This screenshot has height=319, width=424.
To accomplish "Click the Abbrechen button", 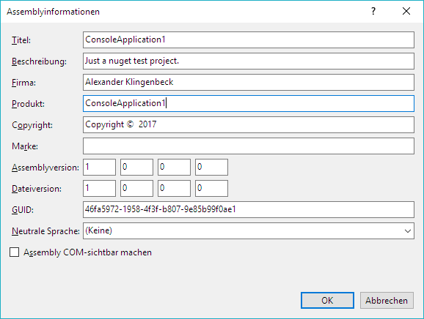I will point(387,301).
